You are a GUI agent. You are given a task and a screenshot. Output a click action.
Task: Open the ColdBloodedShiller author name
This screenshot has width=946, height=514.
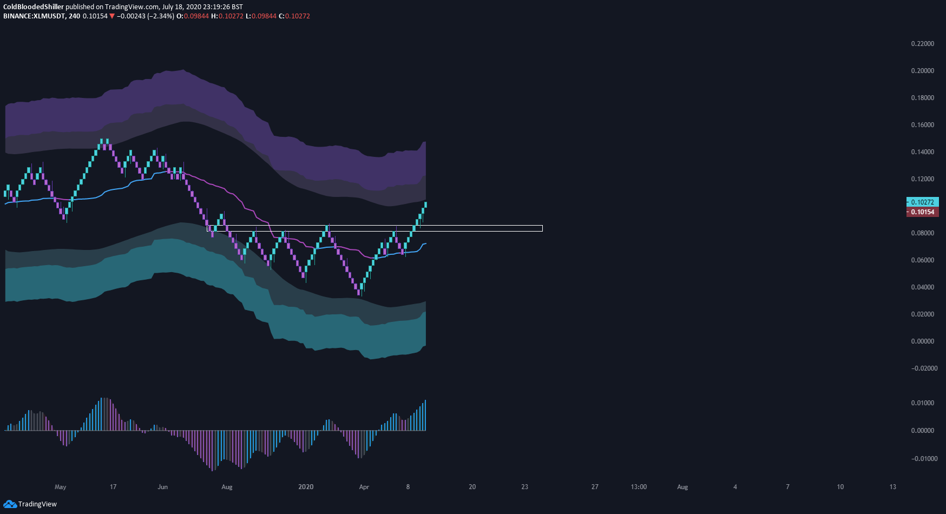pos(34,7)
